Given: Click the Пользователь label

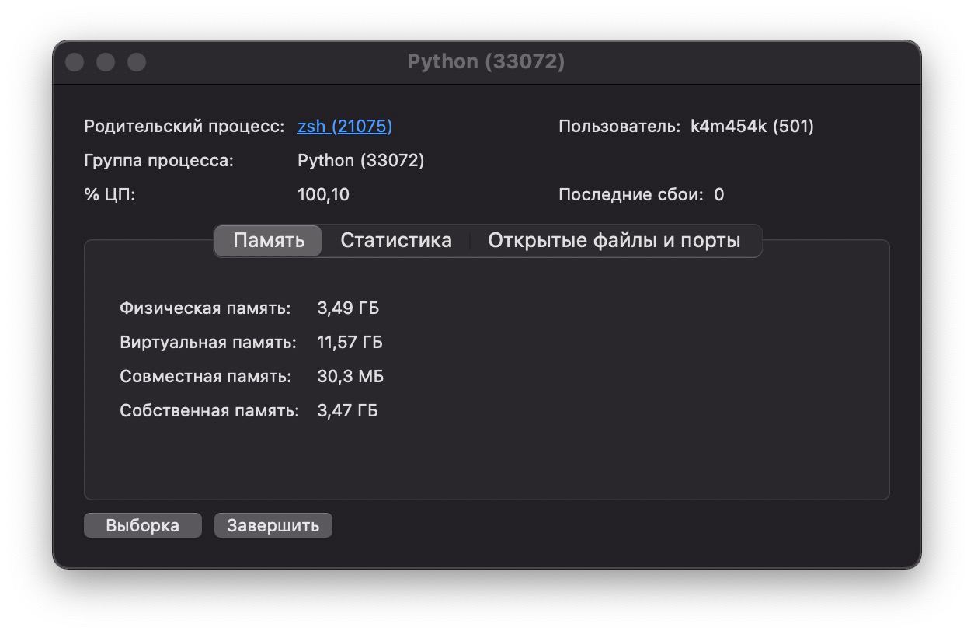Looking at the screenshot, I should [x=620, y=127].
